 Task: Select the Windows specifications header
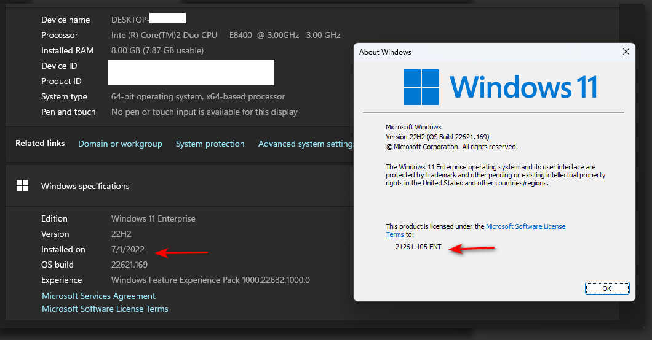(85, 186)
